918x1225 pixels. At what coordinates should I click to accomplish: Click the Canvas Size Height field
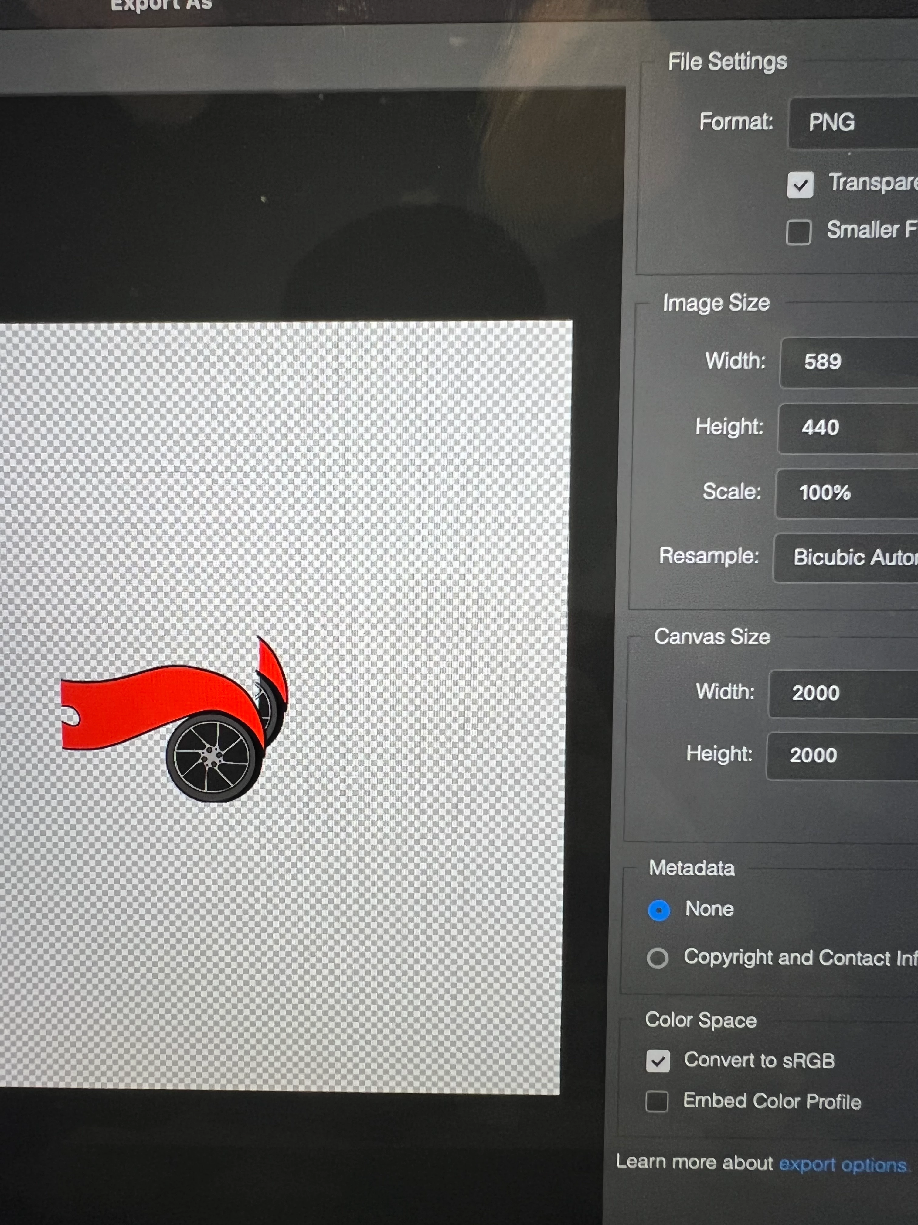click(x=841, y=755)
